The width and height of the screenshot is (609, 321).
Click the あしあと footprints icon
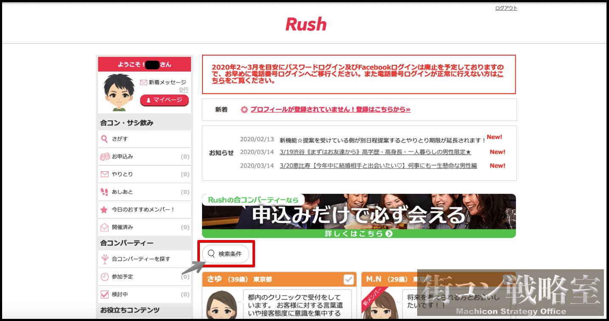[x=104, y=192]
